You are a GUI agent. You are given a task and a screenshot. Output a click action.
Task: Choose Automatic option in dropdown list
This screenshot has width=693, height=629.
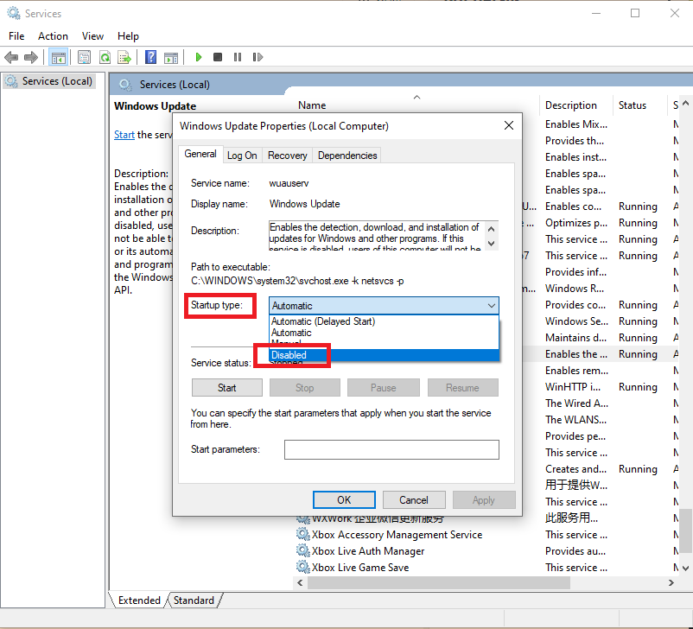point(384,333)
